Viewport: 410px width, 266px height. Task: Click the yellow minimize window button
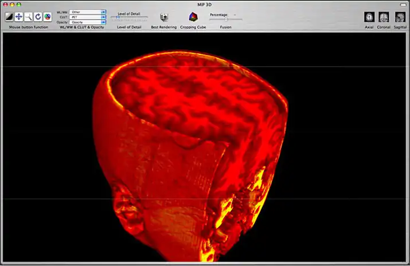click(12, 4)
